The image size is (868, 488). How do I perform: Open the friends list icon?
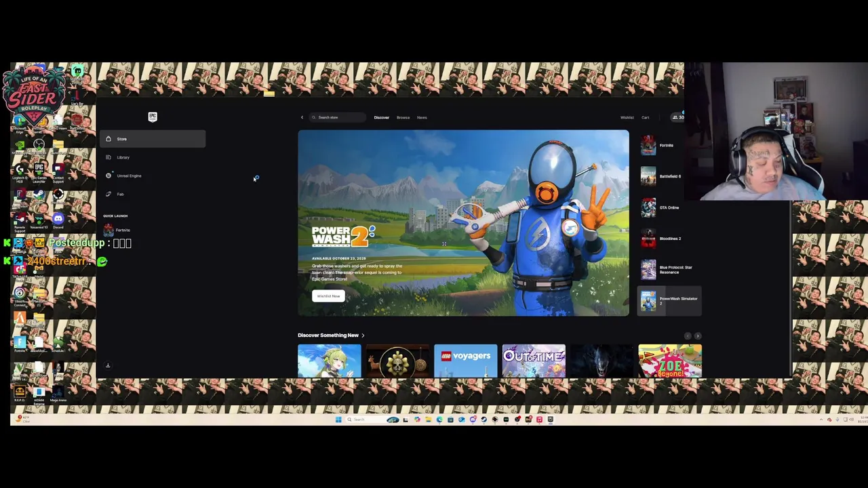pos(676,117)
